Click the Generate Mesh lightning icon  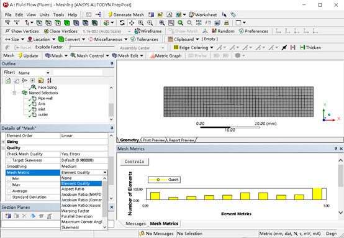point(111,15)
